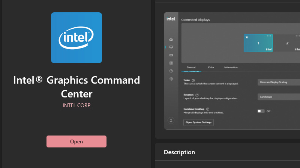Click the Intel Graphics Command Center app logo
Screen dimensions: 300x168
(76, 38)
